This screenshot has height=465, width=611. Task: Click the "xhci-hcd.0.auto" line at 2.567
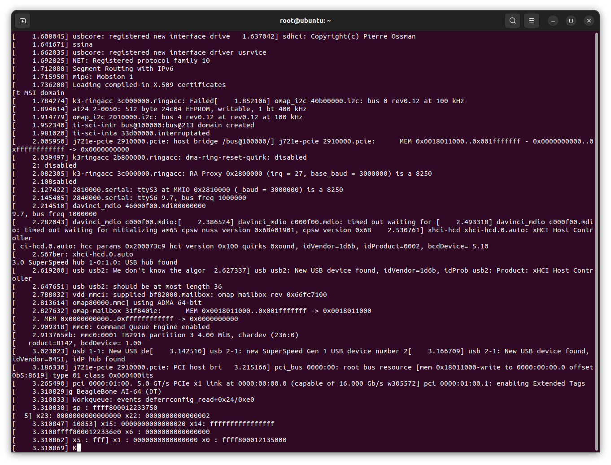click(73, 254)
